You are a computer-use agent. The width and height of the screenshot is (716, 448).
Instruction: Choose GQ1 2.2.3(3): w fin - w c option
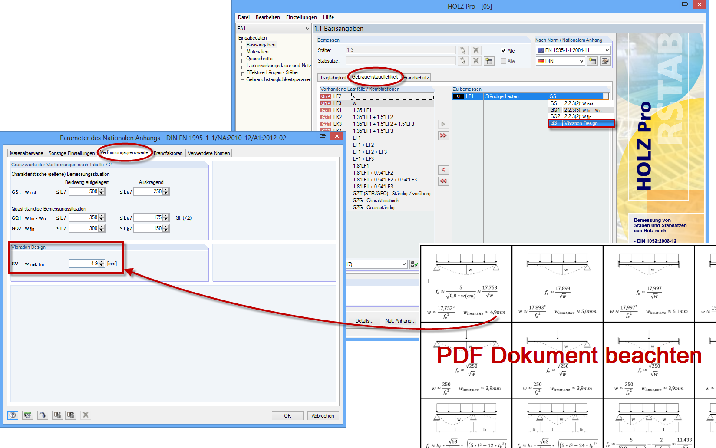point(581,110)
